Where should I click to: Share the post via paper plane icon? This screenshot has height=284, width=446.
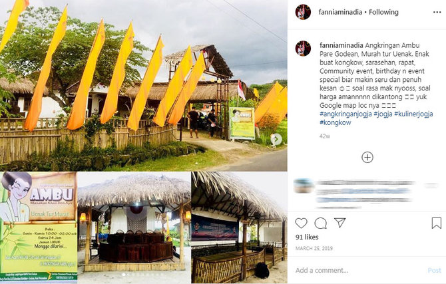click(x=340, y=223)
